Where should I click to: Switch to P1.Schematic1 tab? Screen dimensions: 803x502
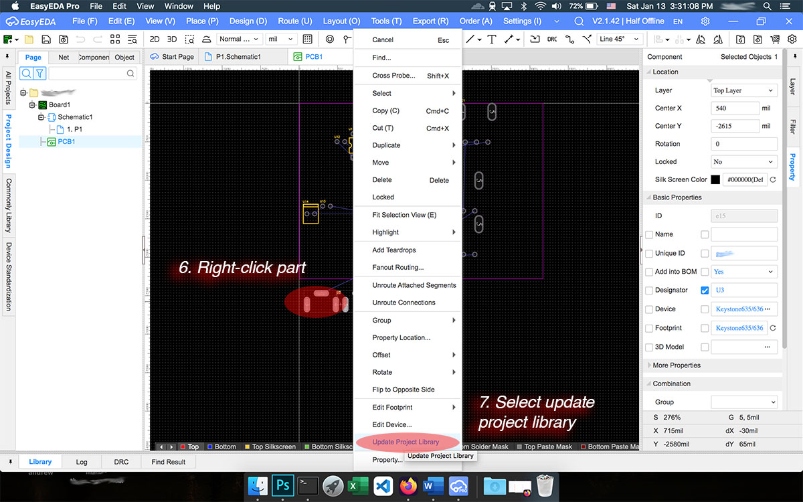238,57
